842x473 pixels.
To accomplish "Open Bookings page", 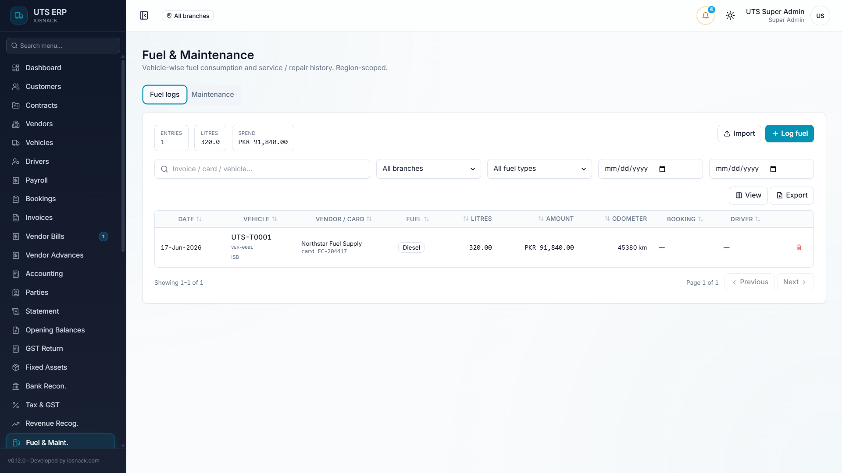I will tap(61, 199).
